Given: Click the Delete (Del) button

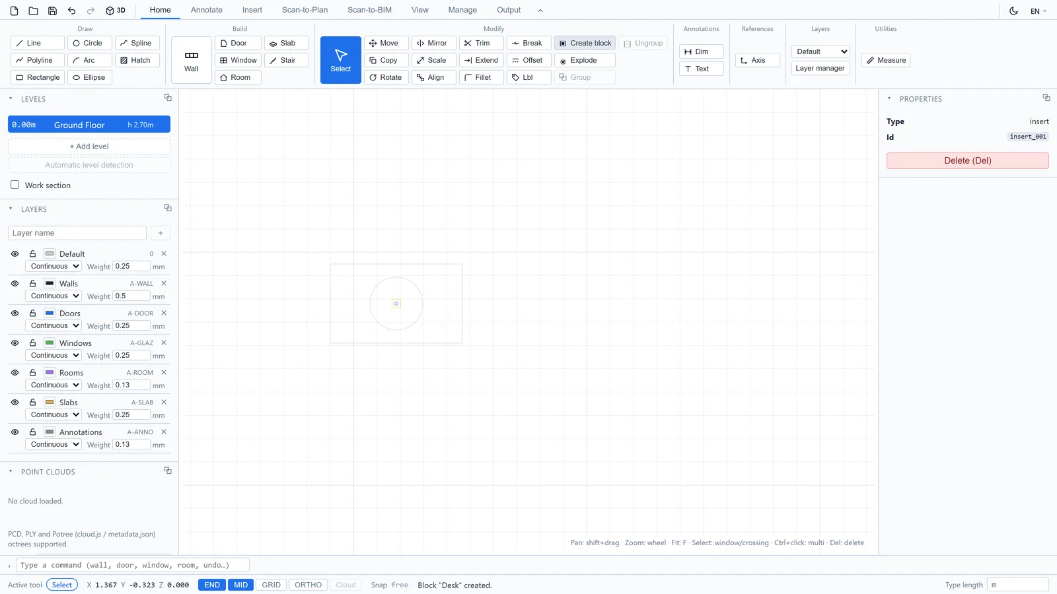Looking at the screenshot, I should point(967,160).
